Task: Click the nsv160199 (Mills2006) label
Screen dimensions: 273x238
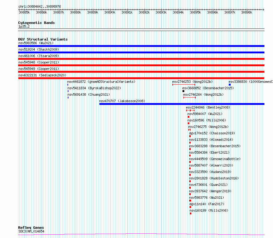Action: pyautogui.click(x=209, y=210)
